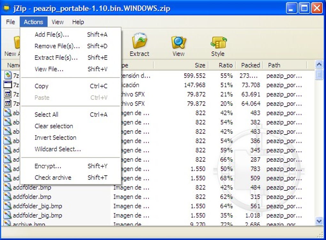Screen dimensions: 326x240
Task: Click packed value 561
Action: (255, 206)
